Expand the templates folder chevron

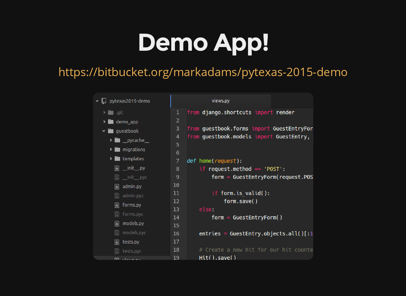pos(111,159)
